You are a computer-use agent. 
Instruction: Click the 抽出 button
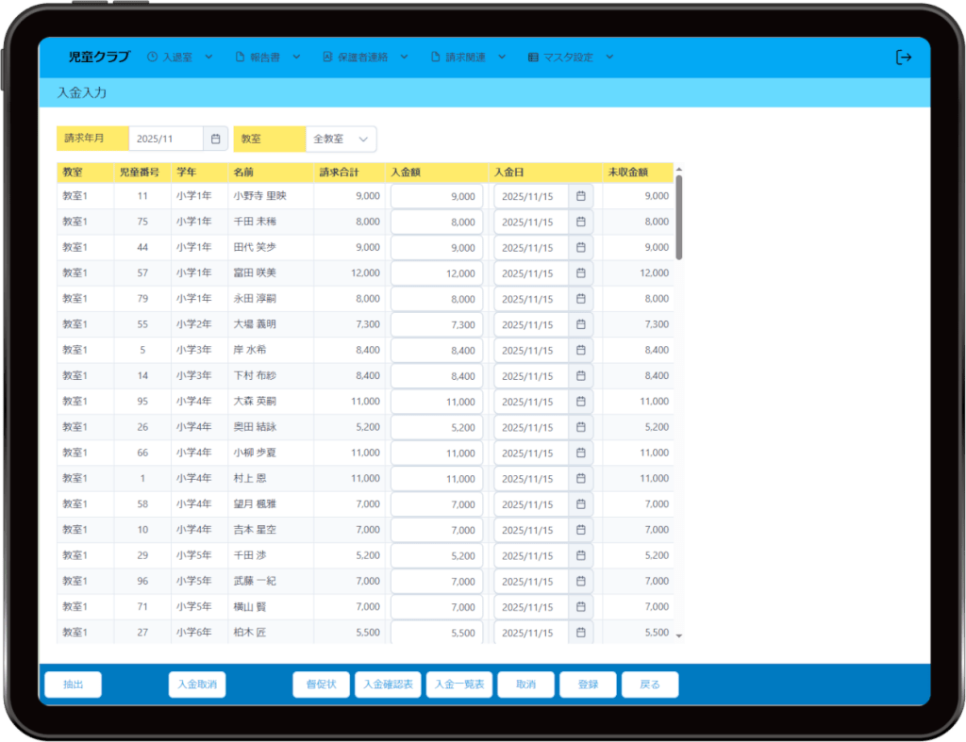pos(73,684)
